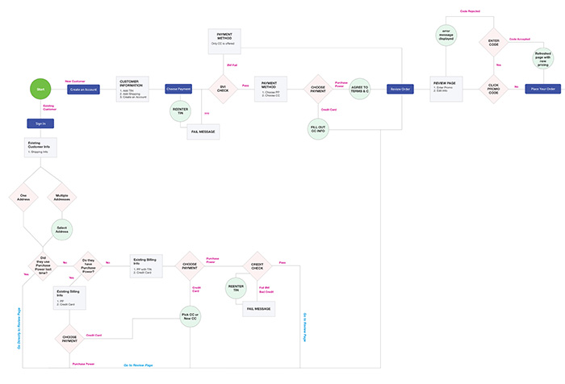Click Choose Payment diamond below Existing Billing Info
Image resolution: width=565 pixels, height=384 pixels.
pyautogui.click(x=69, y=339)
